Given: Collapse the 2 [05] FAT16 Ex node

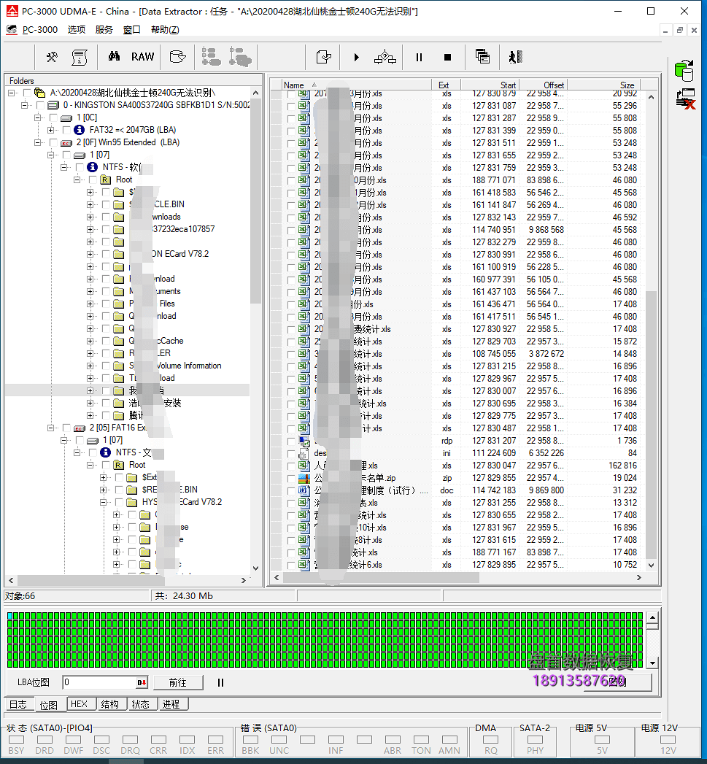Looking at the screenshot, I should (x=50, y=428).
